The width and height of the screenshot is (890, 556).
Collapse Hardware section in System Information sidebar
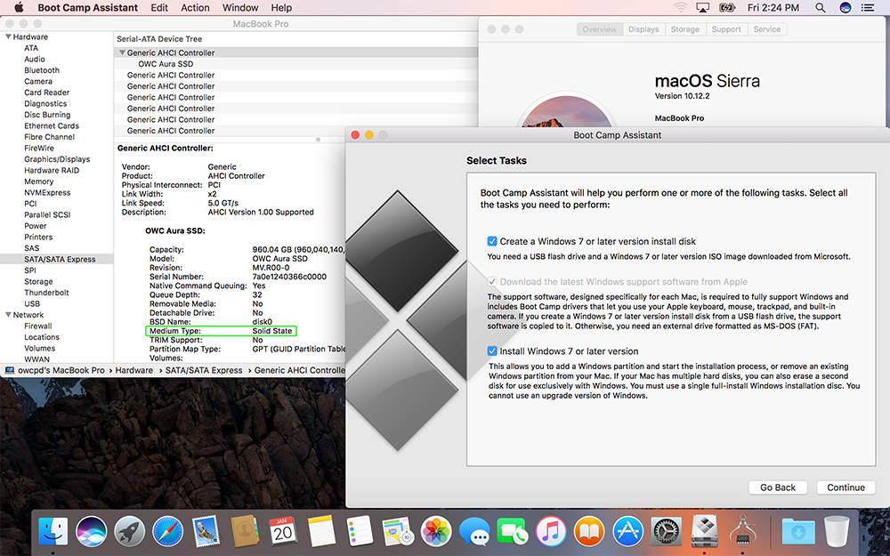point(8,36)
